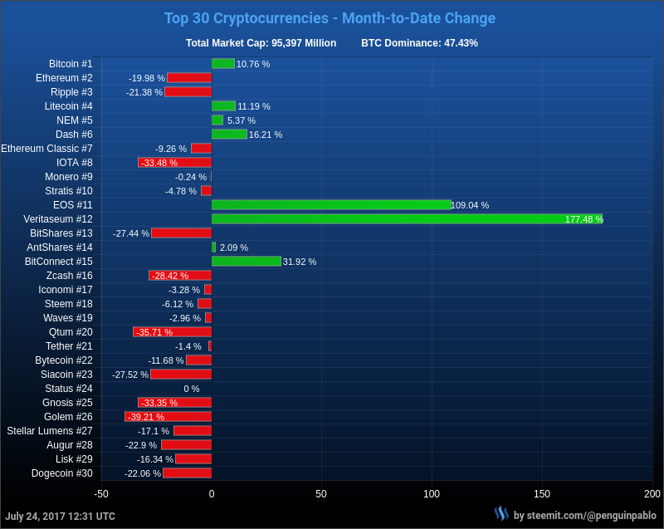664x529 pixels.
Task: Click the NEM #5 label
Action: 75,120
